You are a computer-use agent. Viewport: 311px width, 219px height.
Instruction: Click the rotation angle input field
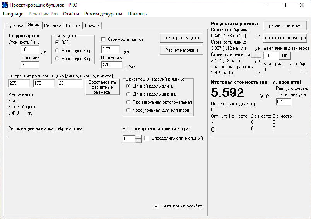(129, 139)
